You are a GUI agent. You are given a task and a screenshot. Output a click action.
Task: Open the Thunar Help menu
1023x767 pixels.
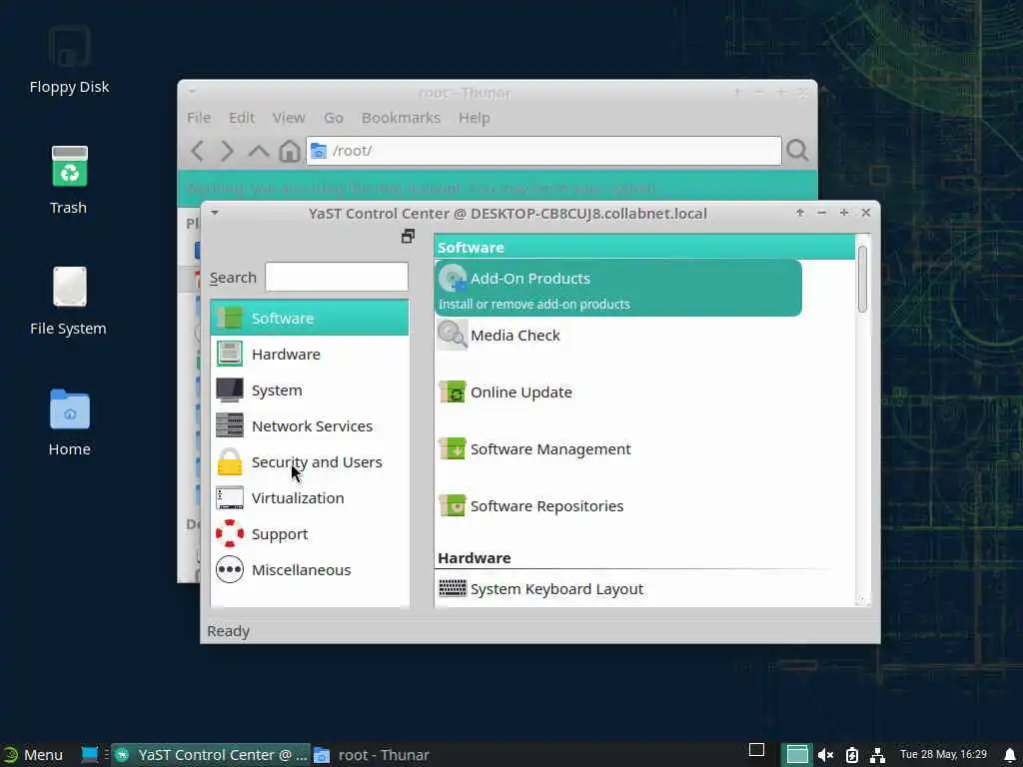point(475,118)
